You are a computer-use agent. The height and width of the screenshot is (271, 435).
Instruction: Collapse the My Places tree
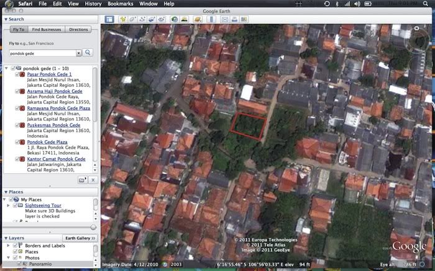(x=4, y=199)
